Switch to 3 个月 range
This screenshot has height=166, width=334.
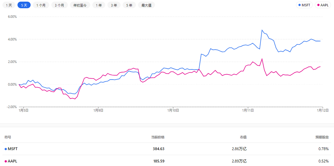[59, 5]
